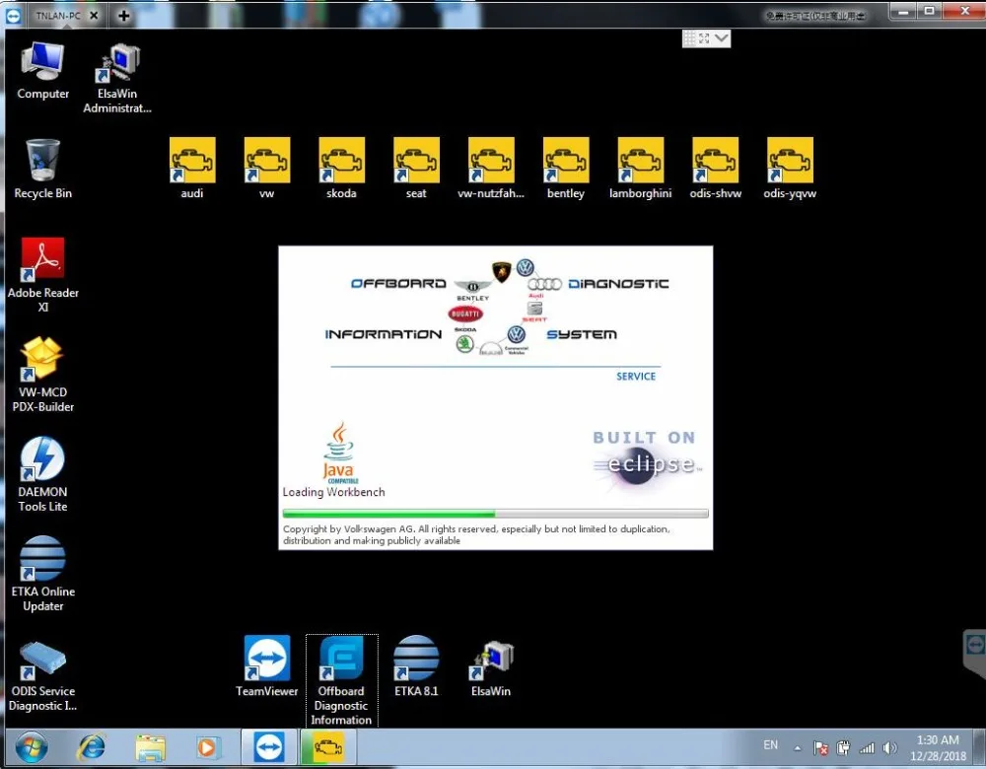Click the Eclipse logo on splash
This screenshot has height=769, width=986.
pos(646,462)
